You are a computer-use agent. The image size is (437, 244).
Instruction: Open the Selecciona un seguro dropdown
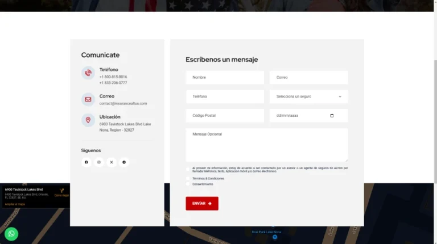point(309,96)
